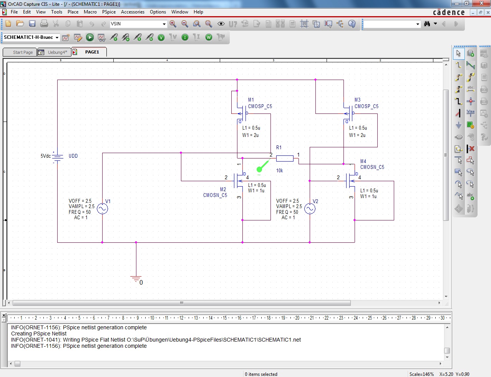Select Place Ellipse tool

[471, 173]
